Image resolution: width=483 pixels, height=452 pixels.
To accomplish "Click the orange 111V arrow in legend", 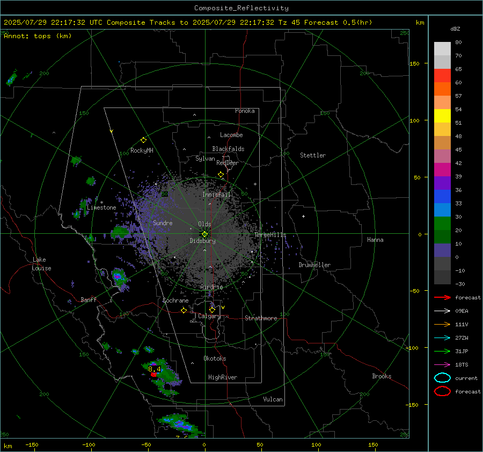I will click(x=442, y=324).
